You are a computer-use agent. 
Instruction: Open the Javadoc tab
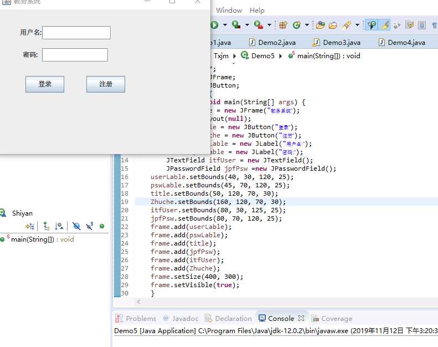[181, 319]
